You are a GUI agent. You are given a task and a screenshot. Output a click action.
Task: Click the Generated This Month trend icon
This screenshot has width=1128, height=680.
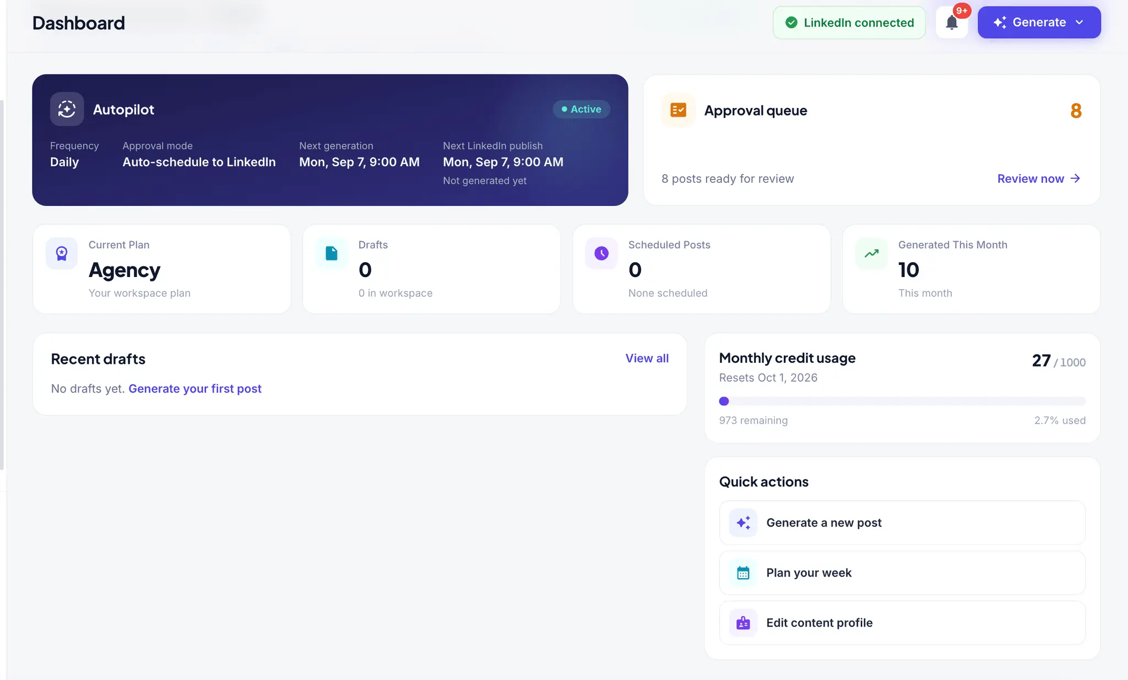coord(871,253)
